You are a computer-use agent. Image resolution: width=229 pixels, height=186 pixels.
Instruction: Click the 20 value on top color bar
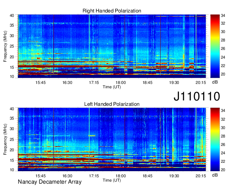point(223,74)
